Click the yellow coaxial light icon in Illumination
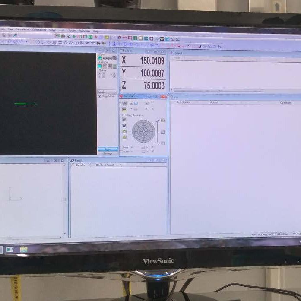 pos(124,109)
